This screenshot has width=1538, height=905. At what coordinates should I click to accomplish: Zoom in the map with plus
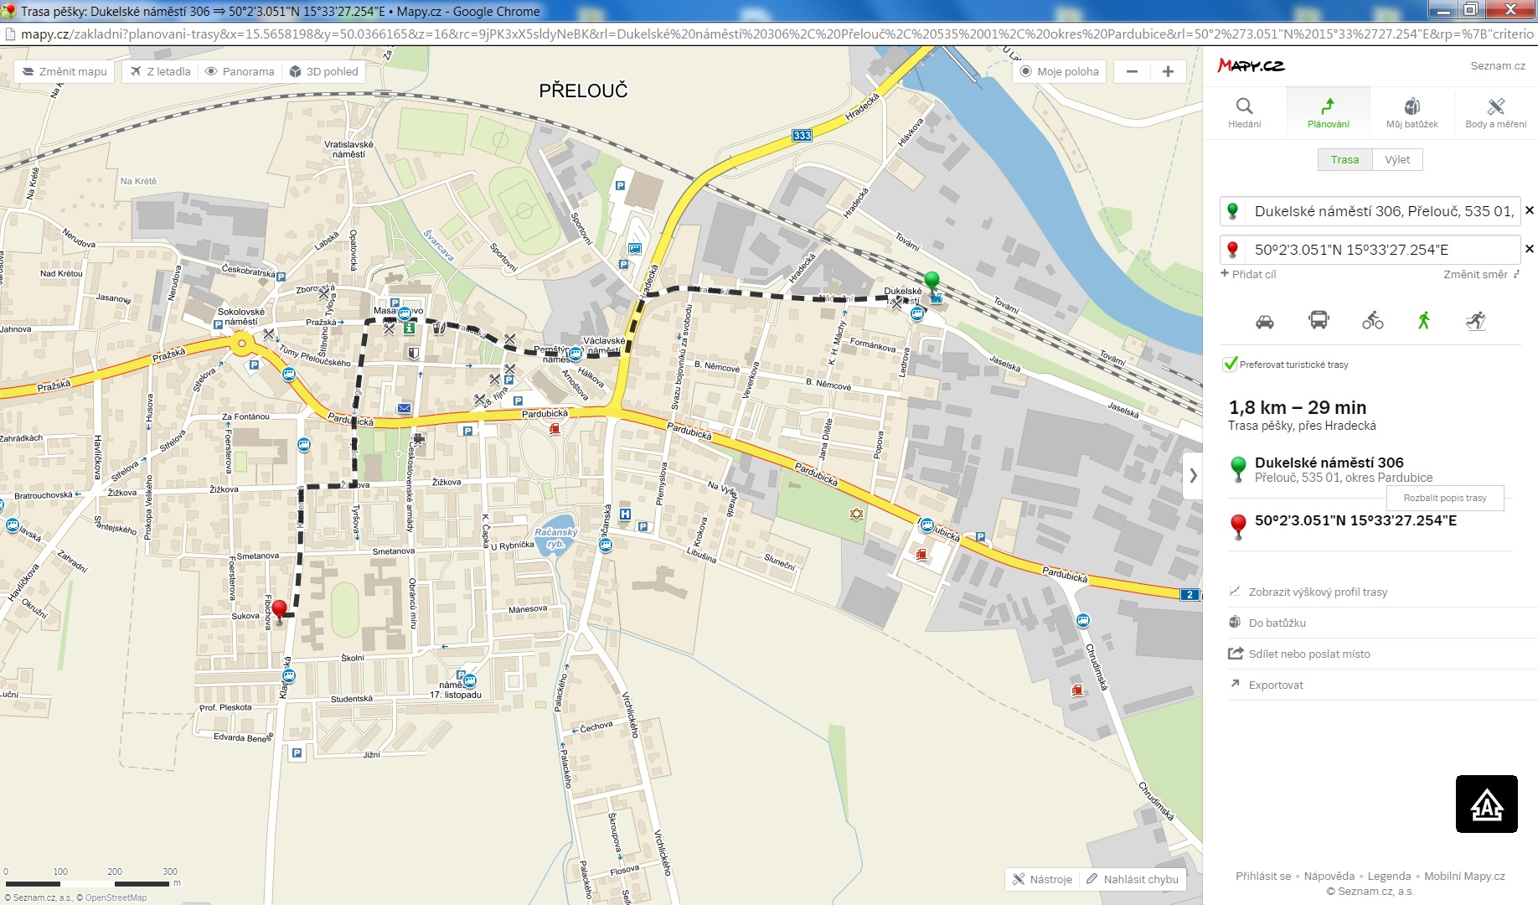(x=1168, y=72)
